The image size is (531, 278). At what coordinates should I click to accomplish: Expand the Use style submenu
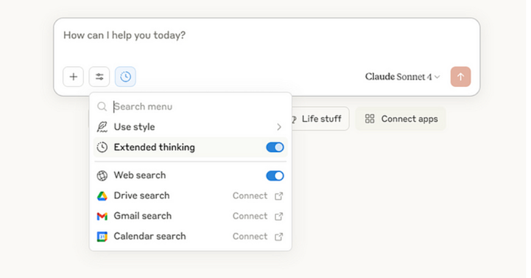279,127
